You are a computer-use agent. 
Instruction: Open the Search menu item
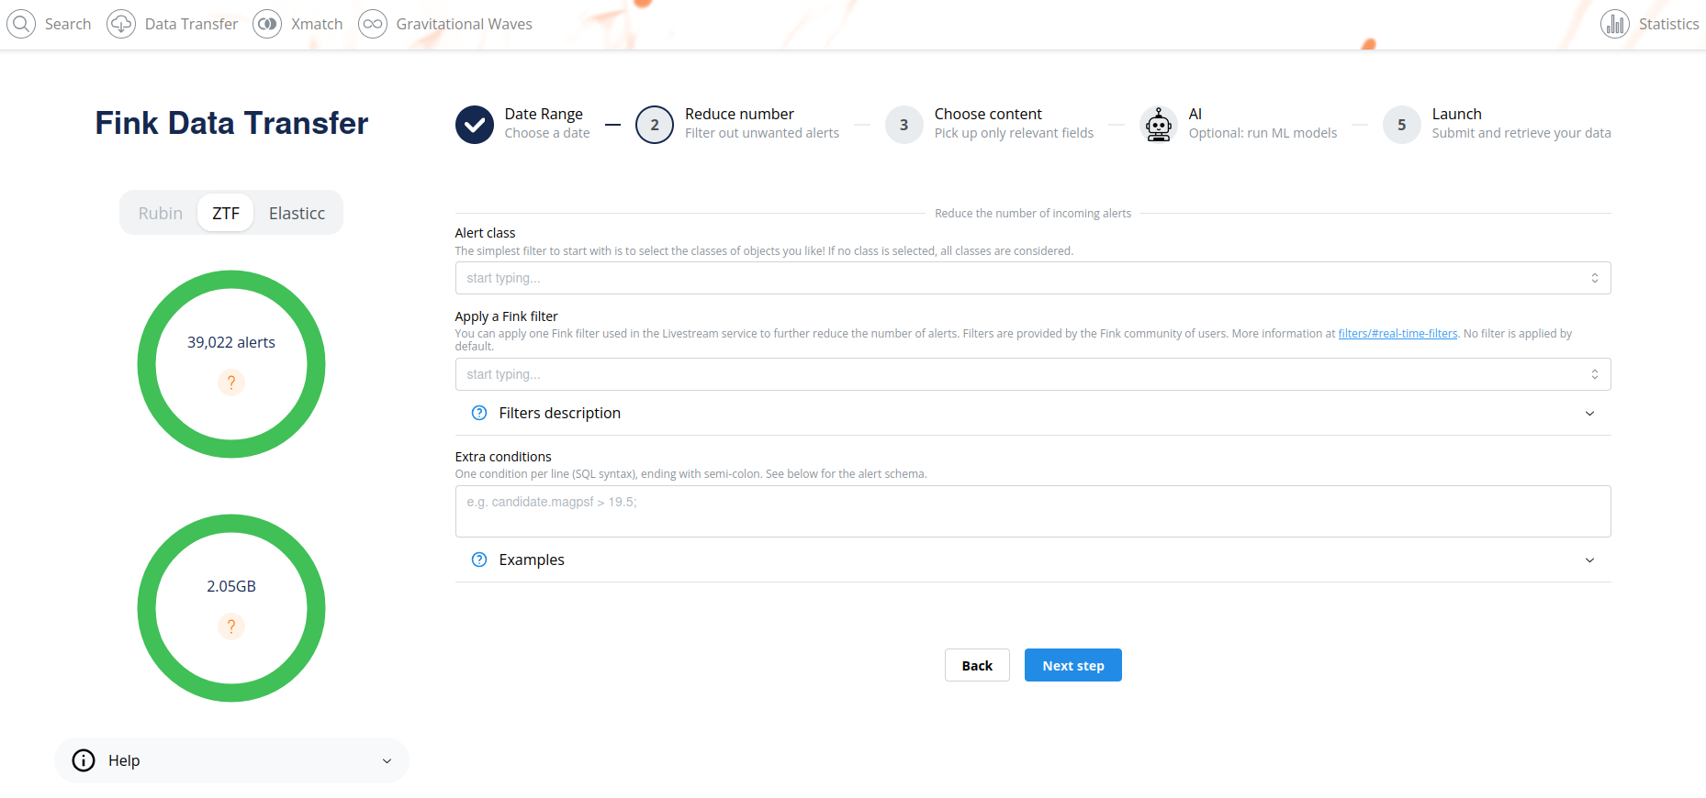click(x=68, y=24)
